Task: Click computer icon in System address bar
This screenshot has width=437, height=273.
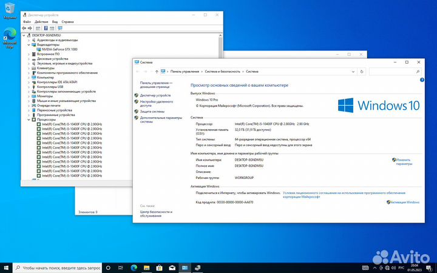Action: click(x=163, y=72)
